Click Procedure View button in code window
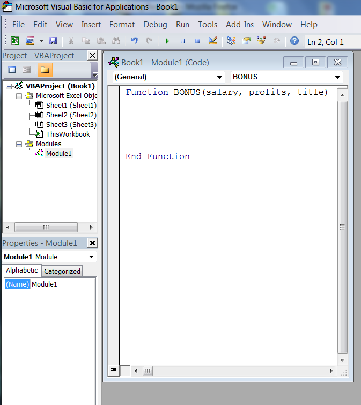 pyautogui.click(x=114, y=371)
